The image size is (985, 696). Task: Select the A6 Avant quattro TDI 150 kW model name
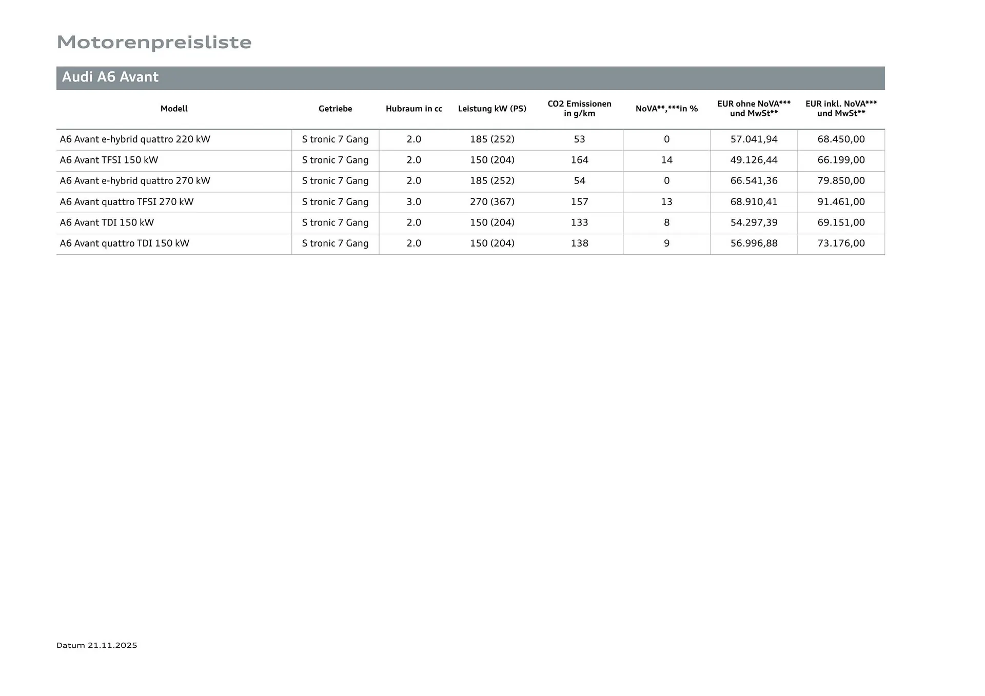tap(125, 243)
